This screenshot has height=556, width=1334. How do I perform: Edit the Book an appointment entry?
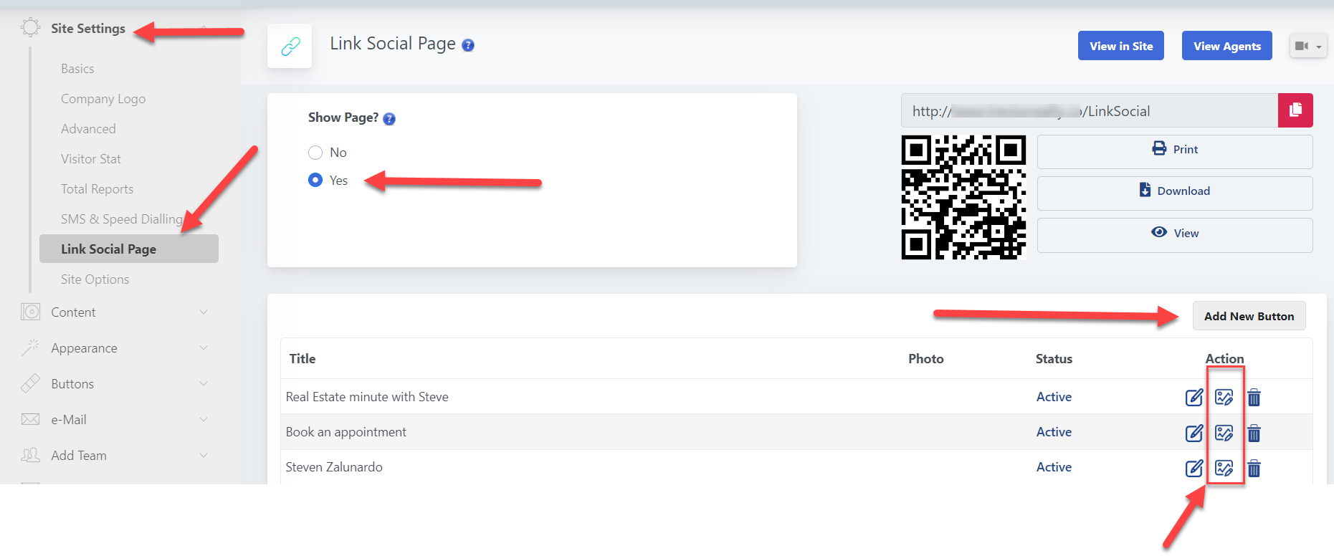click(x=1194, y=433)
